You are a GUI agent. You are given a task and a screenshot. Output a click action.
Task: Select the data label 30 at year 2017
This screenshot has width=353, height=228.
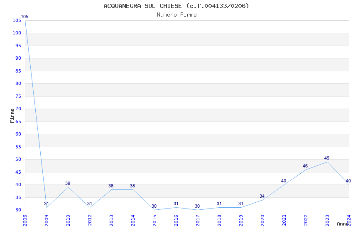tap(197, 206)
